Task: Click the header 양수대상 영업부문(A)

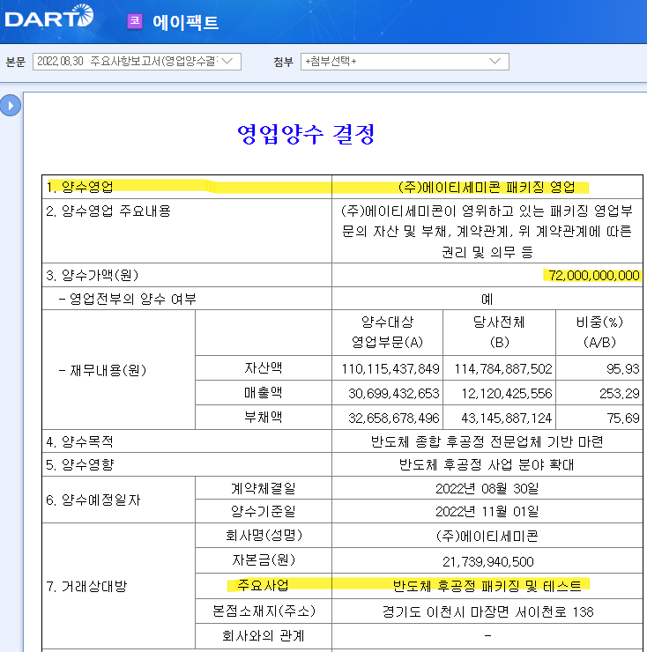Action: coord(387,332)
